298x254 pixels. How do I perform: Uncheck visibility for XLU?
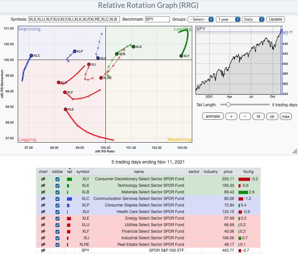click(57, 225)
